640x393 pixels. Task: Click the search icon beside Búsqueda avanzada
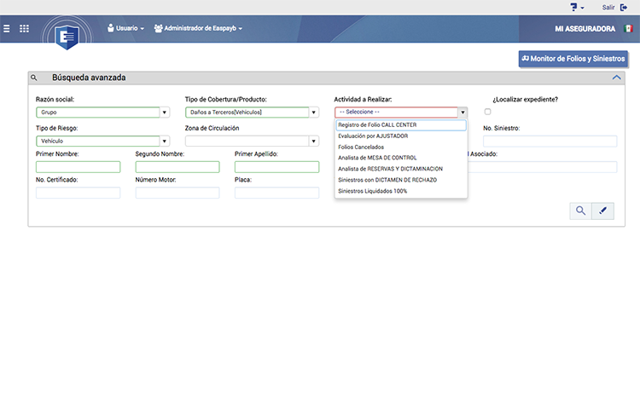[x=34, y=78]
